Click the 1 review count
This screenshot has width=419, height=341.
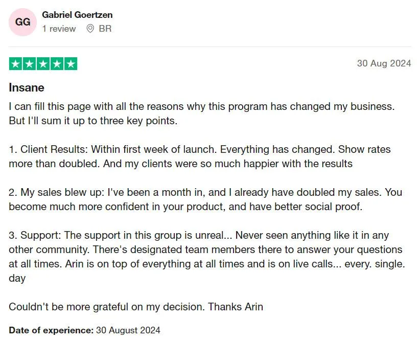(59, 29)
